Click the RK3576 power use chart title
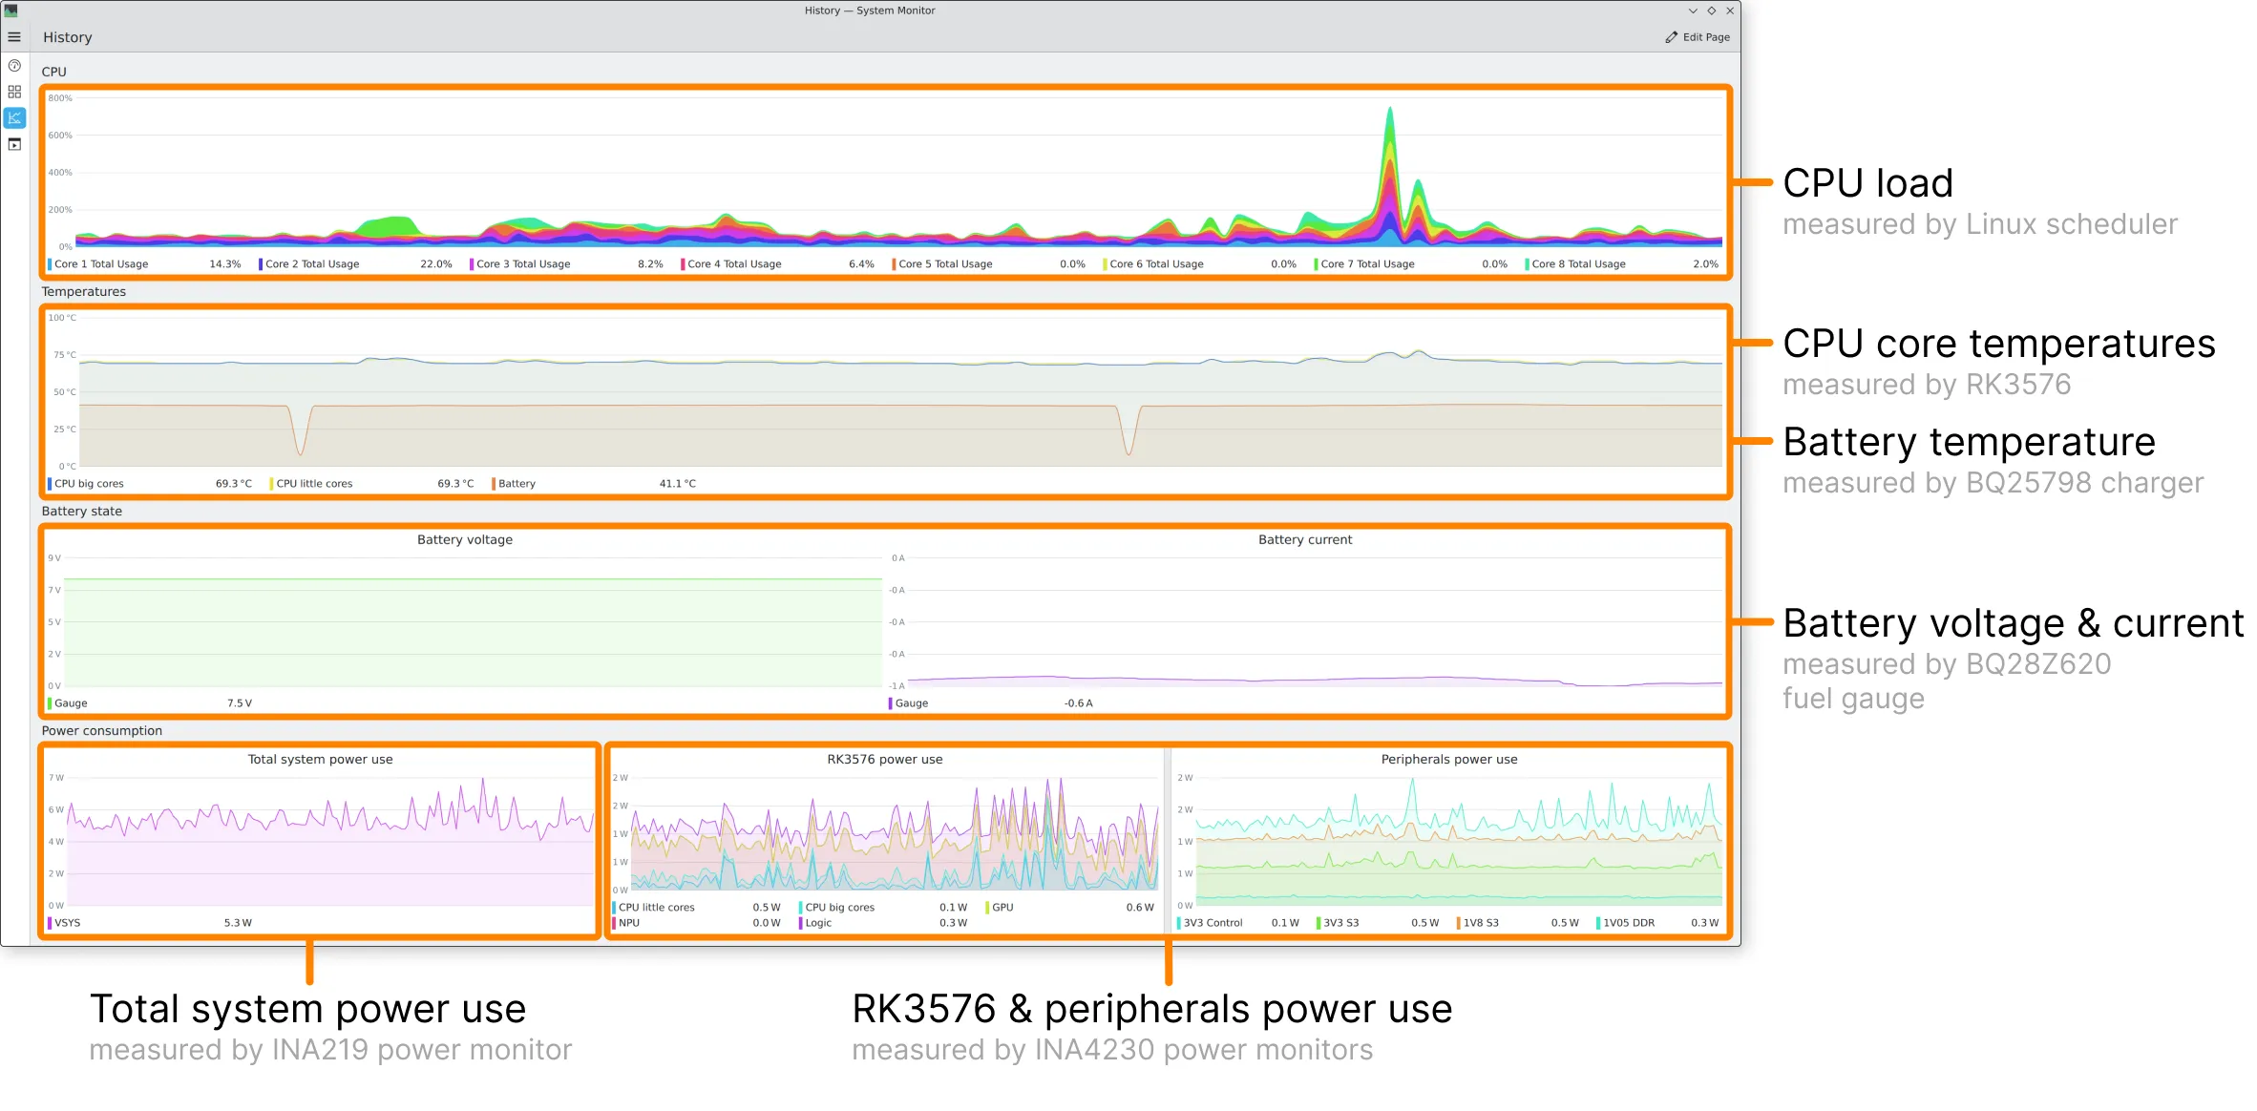Screen dimensions: 2257x1111 point(885,759)
